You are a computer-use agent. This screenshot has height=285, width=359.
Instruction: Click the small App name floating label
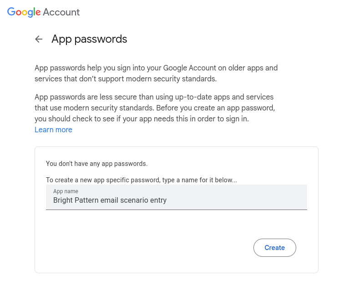click(66, 191)
